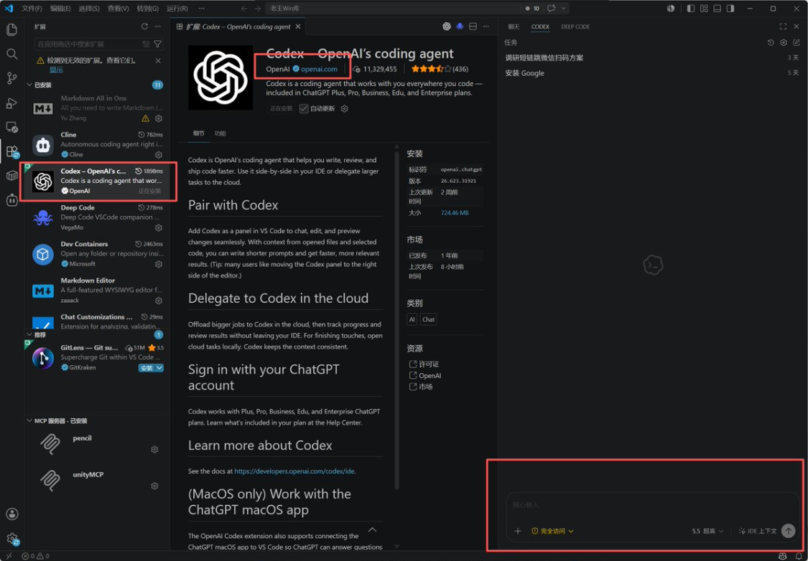
Task: Toggle the auto-update checkbox
Action: [304, 108]
